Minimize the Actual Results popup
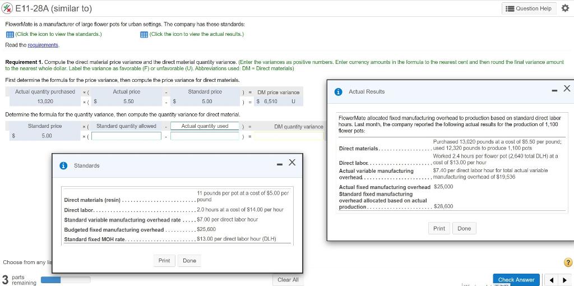This screenshot has height=286, width=574. tap(556, 90)
